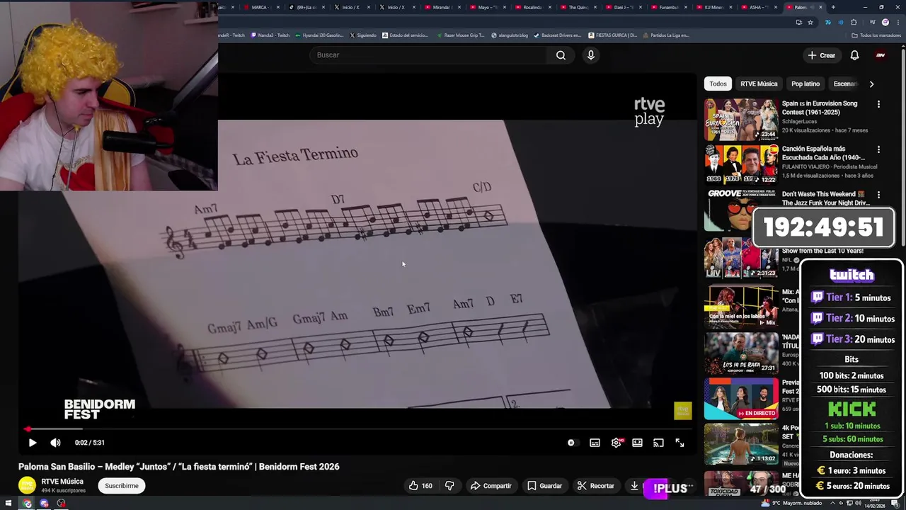This screenshot has width=906, height=510.
Task: Start voice search microphone
Action: coord(591,55)
